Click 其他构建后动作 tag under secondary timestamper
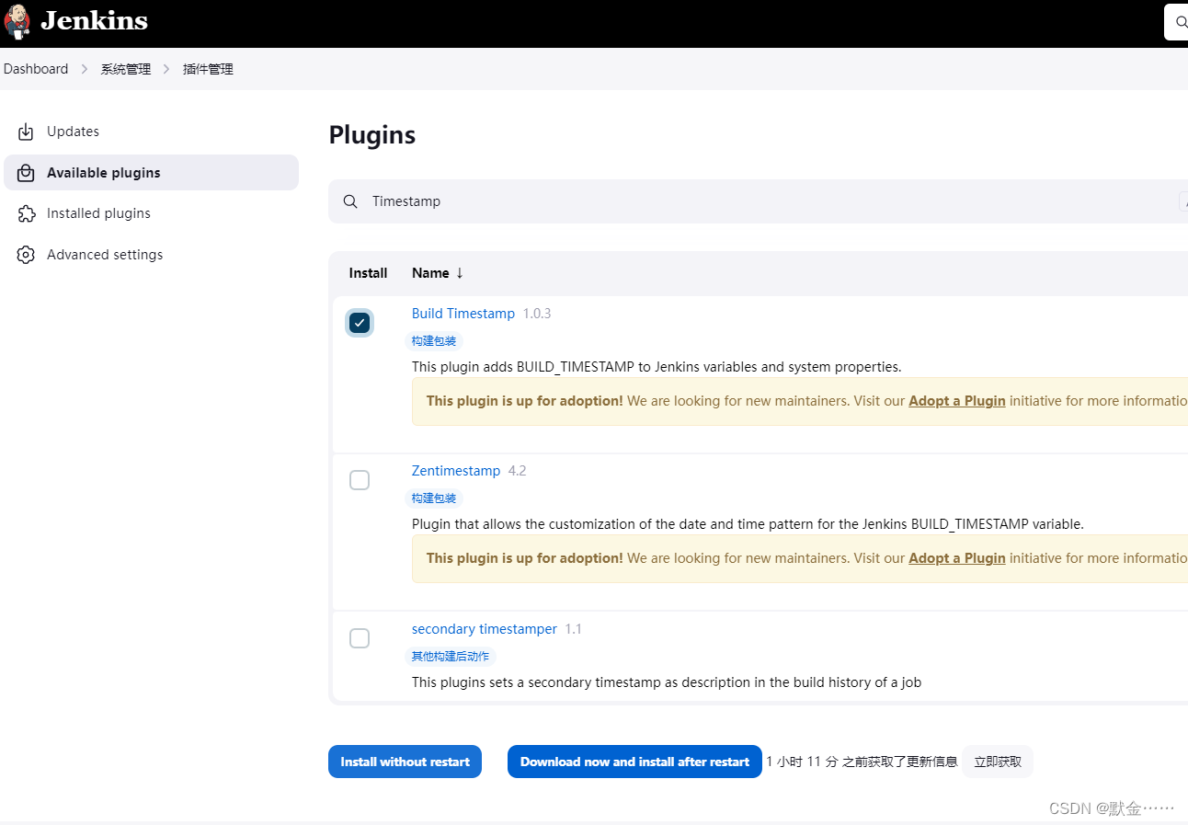Screen dimensions: 1188x825 (x=450, y=657)
